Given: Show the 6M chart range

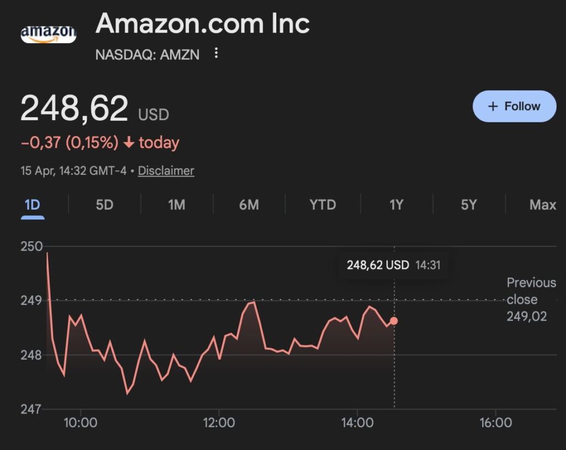Looking at the screenshot, I should (x=249, y=205).
